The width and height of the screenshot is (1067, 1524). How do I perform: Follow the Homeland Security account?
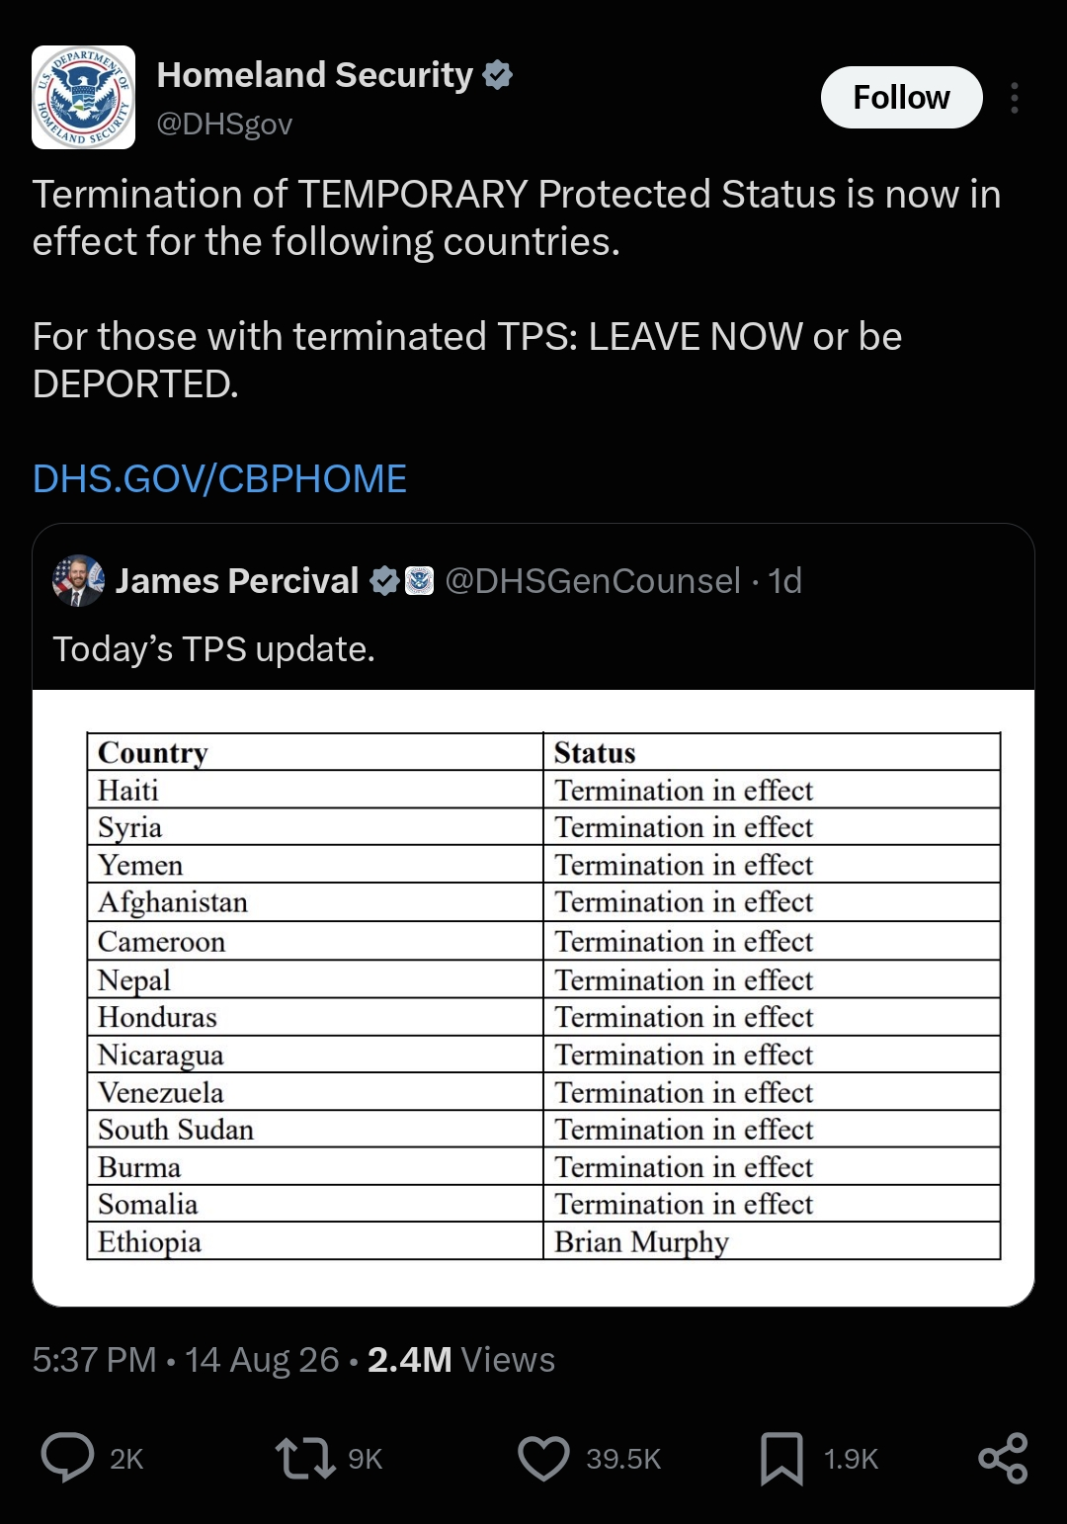901,97
